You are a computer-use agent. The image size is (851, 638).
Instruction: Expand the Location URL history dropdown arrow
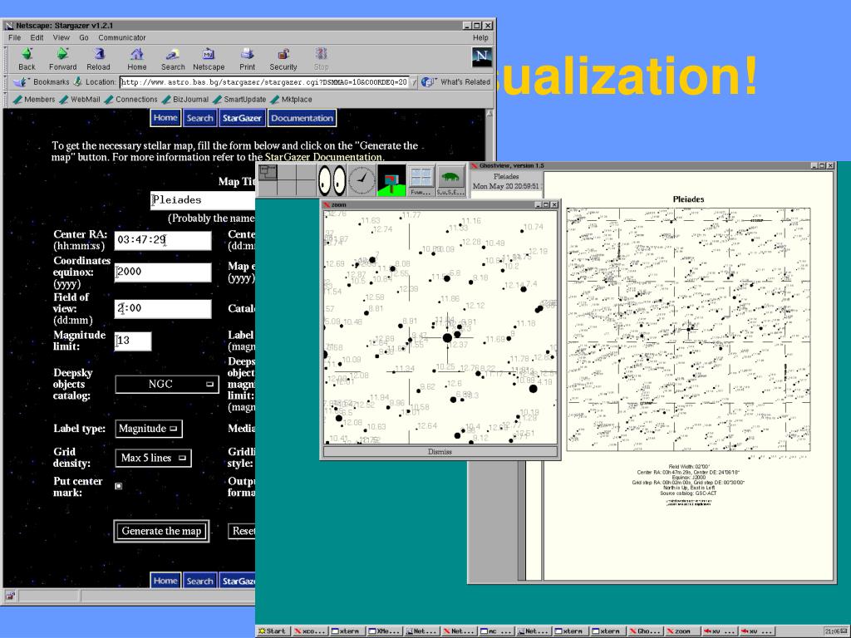(x=414, y=82)
